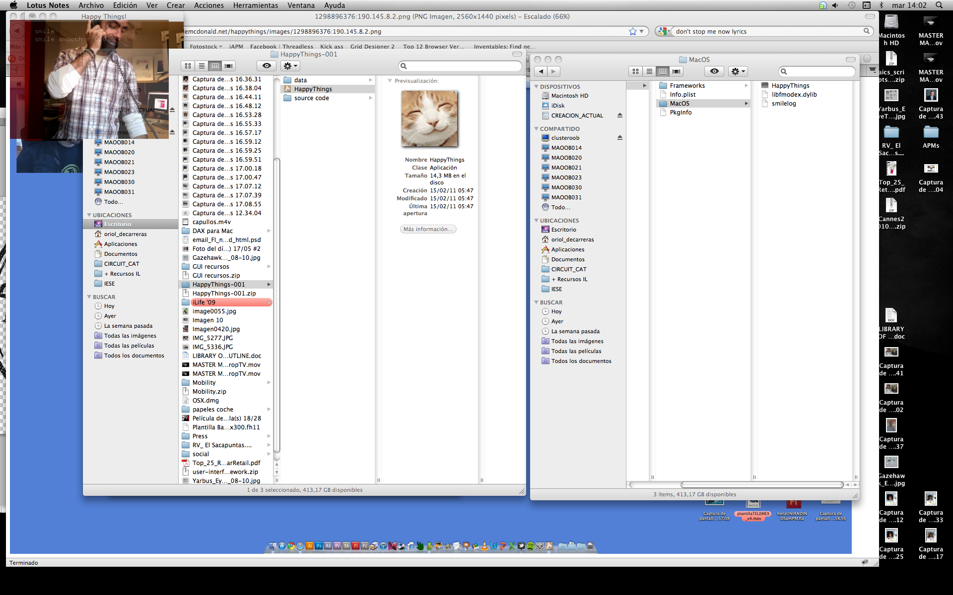Open the Herramientas menu

pos(255,5)
